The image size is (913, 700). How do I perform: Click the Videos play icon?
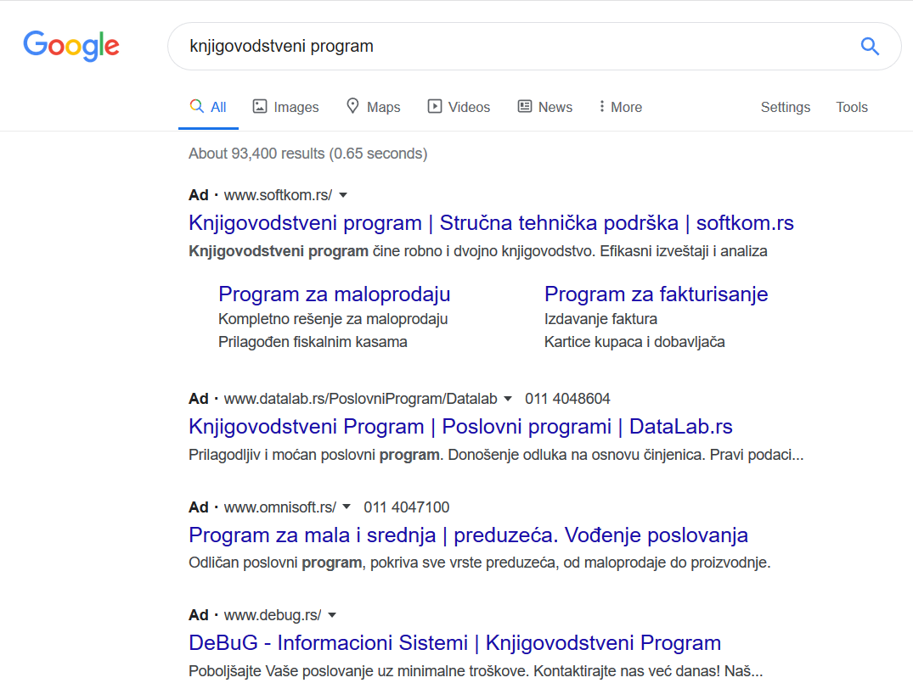[434, 106]
